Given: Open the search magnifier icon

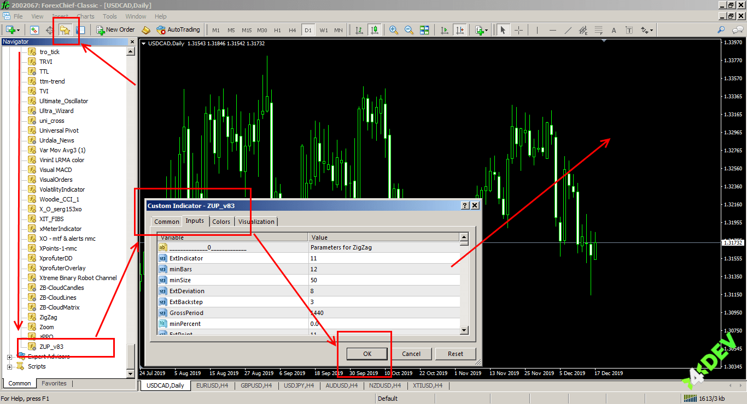Looking at the screenshot, I should pyautogui.click(x=721, y=30).
